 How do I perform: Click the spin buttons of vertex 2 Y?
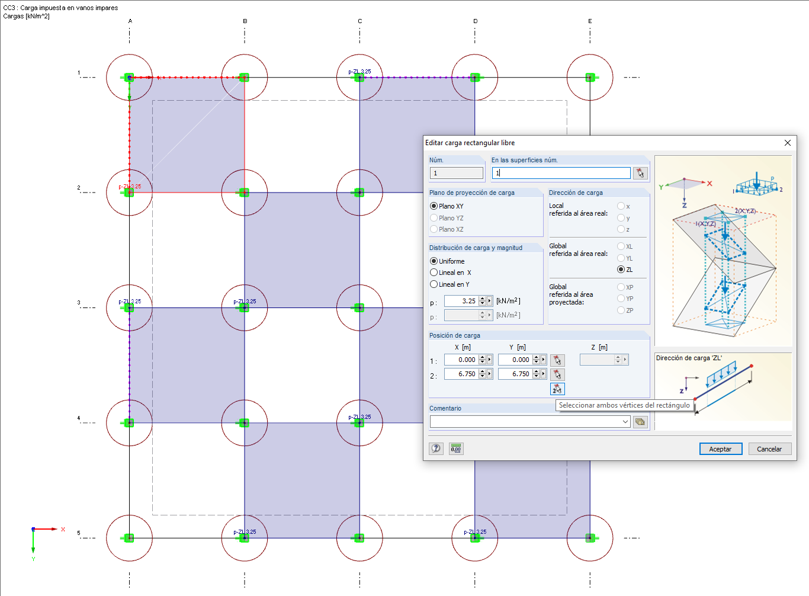point(536,374)
